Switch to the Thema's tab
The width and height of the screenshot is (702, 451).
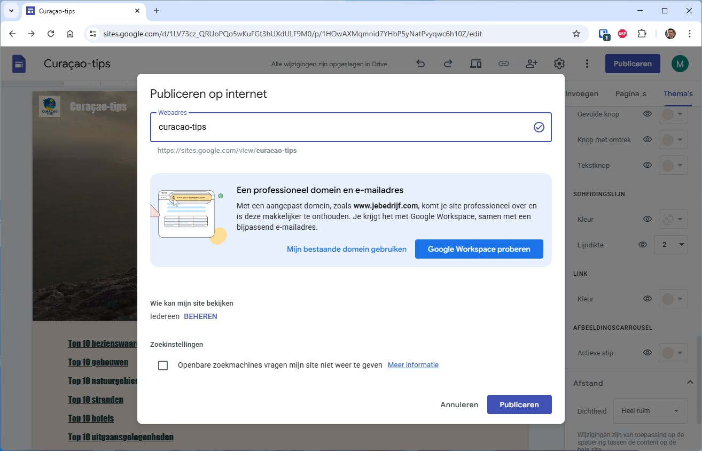pos(678,94)
